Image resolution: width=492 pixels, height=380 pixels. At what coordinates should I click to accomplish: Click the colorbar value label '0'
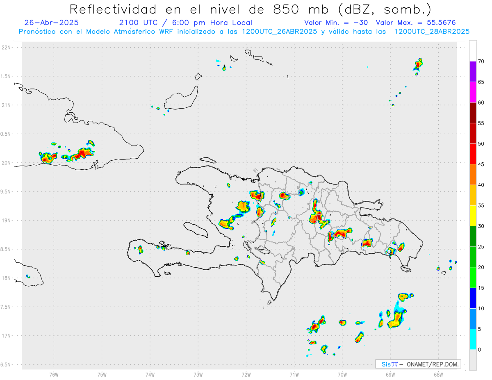[479, 350]
